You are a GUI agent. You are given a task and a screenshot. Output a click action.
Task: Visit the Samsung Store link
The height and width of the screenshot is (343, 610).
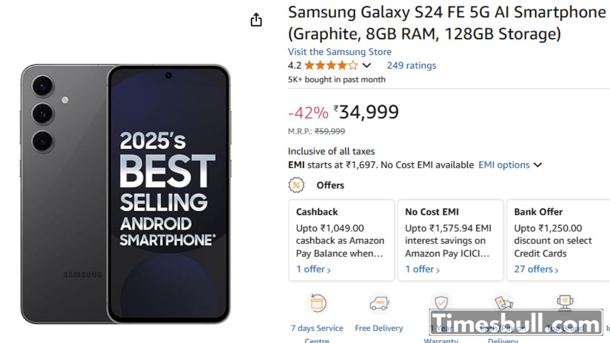pos(339,52)
